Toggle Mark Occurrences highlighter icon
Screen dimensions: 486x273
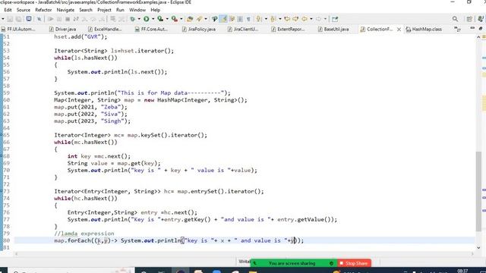coord(223,19)
